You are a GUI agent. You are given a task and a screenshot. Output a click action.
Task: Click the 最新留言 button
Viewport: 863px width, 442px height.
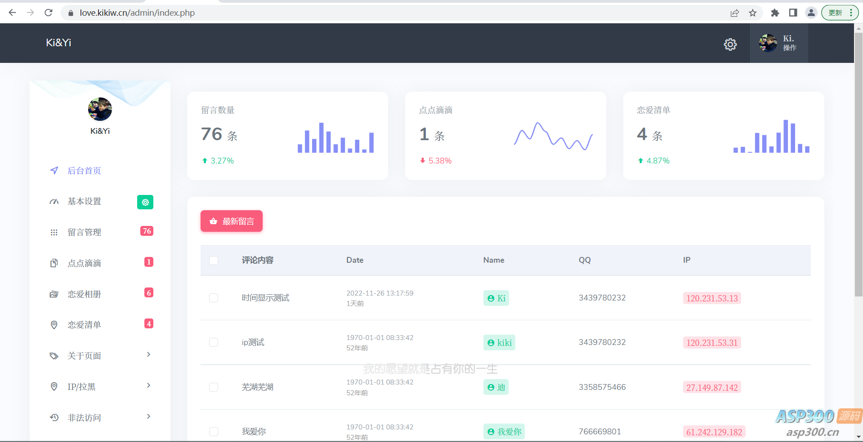(231, 221)
